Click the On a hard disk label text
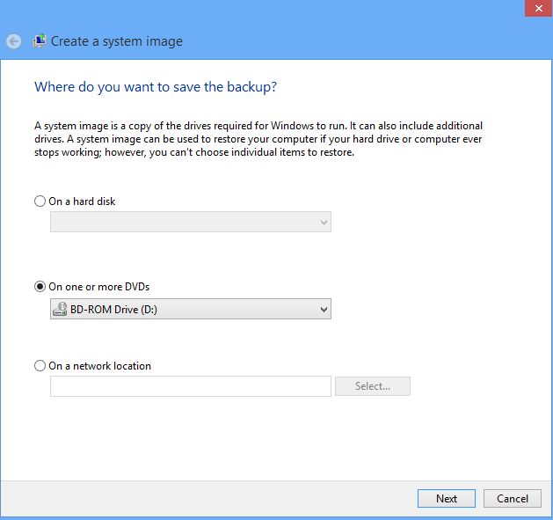553x520 pixels. pos(82,201)
